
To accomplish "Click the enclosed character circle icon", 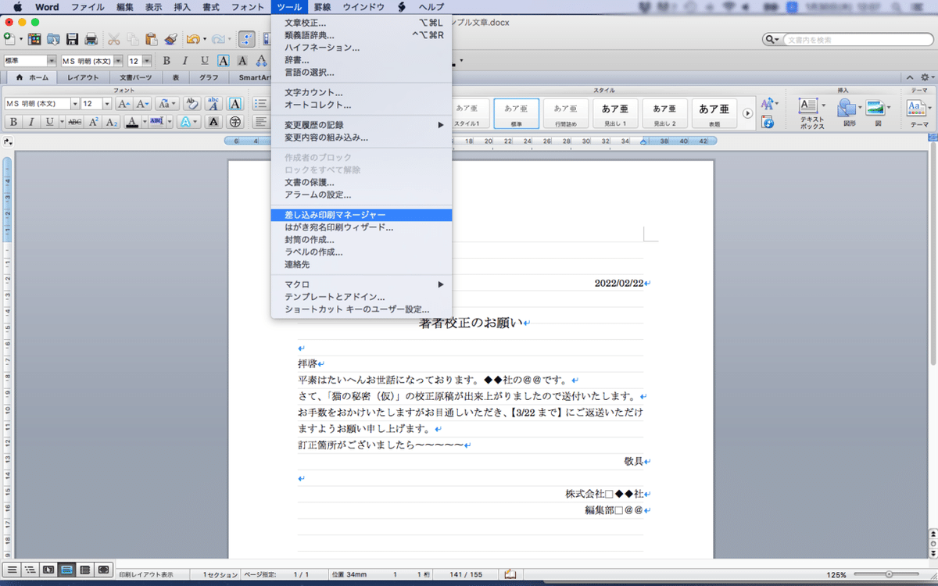I will pyautogui.click(x=234, y=122).
